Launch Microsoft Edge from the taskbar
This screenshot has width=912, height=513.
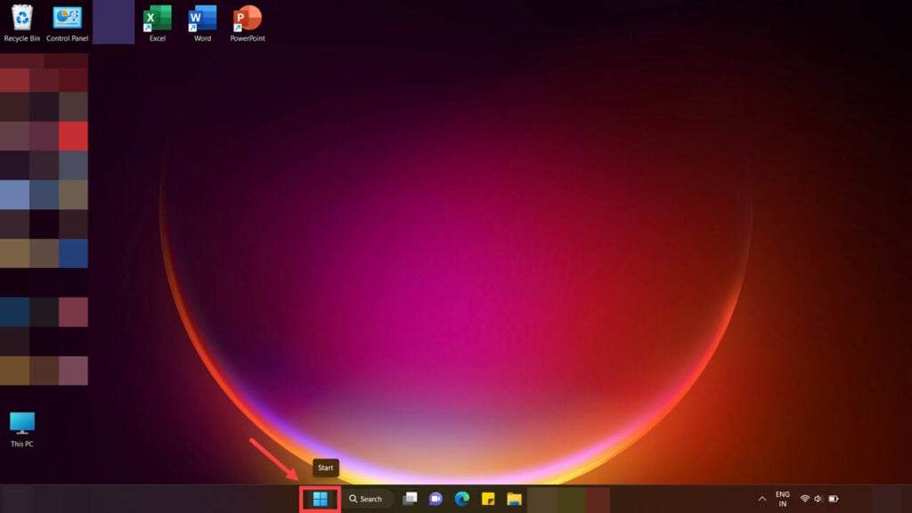coord(462,499)
